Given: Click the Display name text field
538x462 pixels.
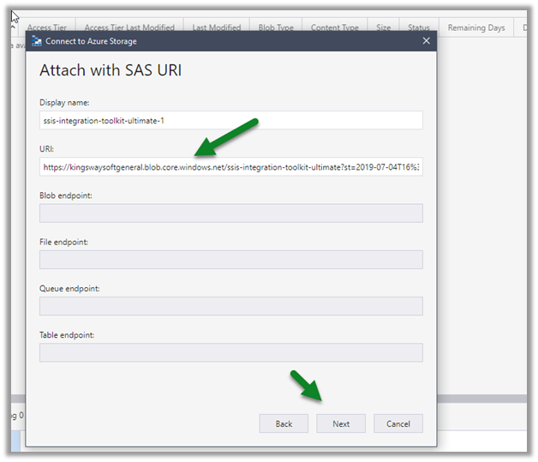Looking at the screenshot, I should [x=230, y=121].
